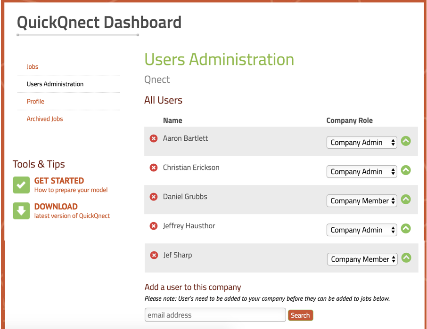
Task: Click the green chevron icon in Jef Sharp's row
Action: point(406,257)
